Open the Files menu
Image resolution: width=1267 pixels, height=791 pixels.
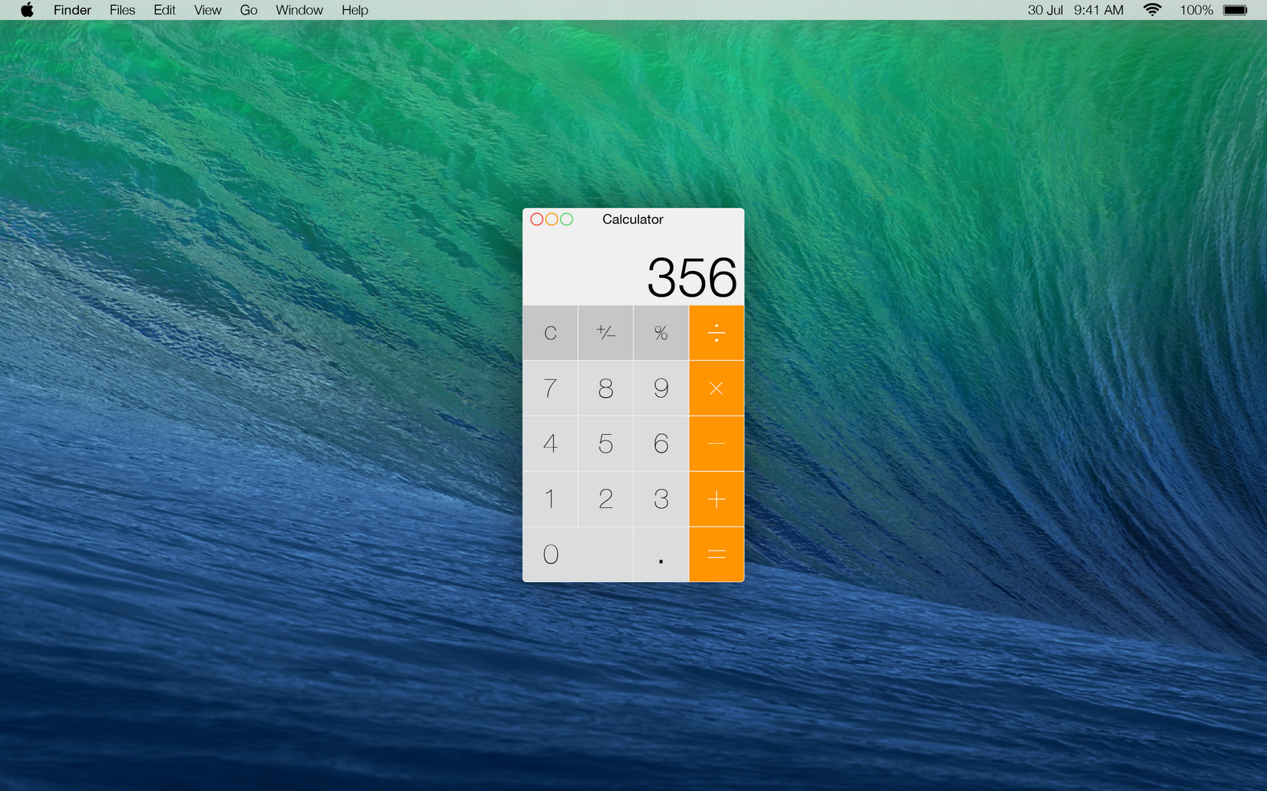(122, 10)
